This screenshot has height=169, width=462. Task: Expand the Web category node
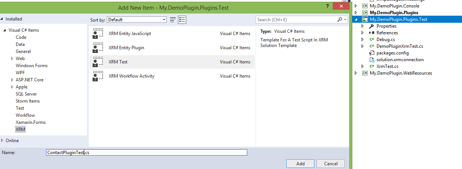click(x=12, y=59)
